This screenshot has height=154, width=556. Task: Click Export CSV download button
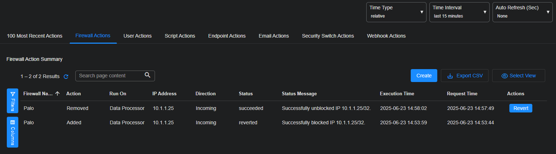[x=465, y=76]
